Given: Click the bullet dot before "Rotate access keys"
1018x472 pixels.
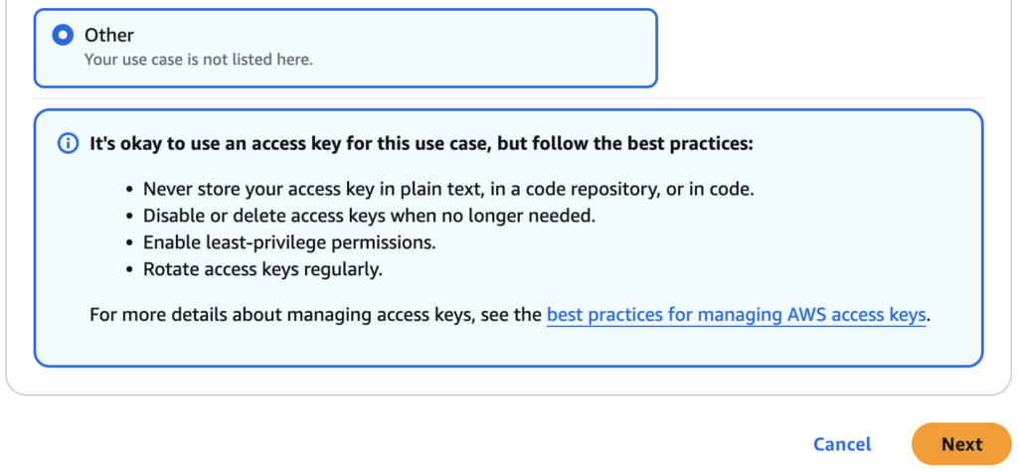Looking at the screenshot, I should pyautogui.click(x=131, y=268).
